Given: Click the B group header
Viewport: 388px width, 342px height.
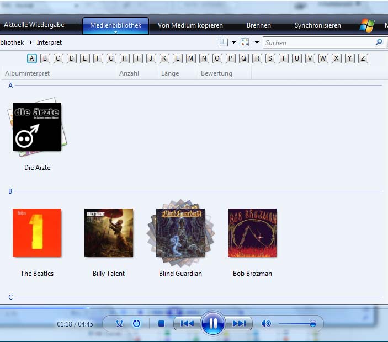Looking at the screenshot, I should click(10, 191).
